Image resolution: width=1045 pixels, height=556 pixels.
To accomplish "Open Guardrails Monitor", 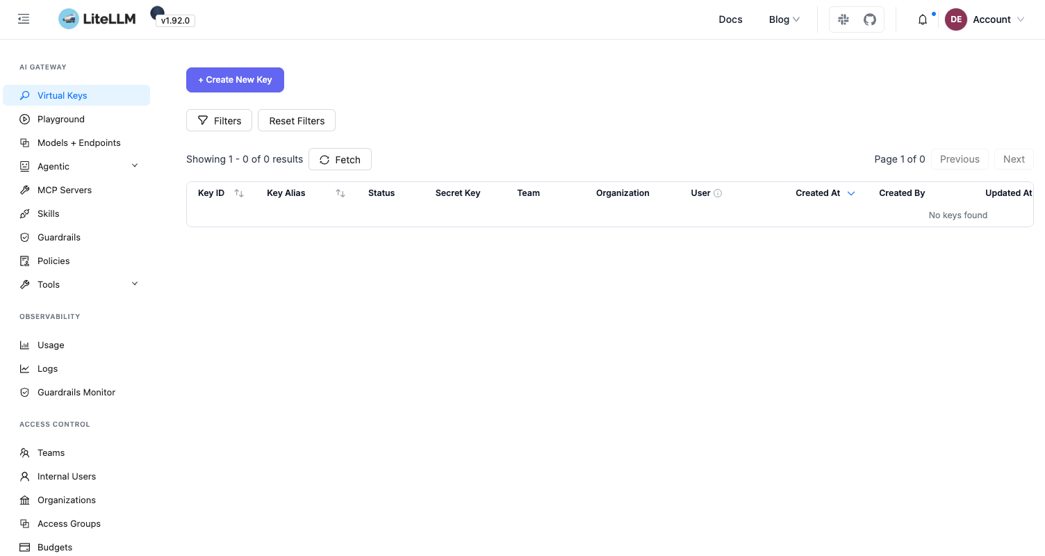I will [x=76, y=392].
